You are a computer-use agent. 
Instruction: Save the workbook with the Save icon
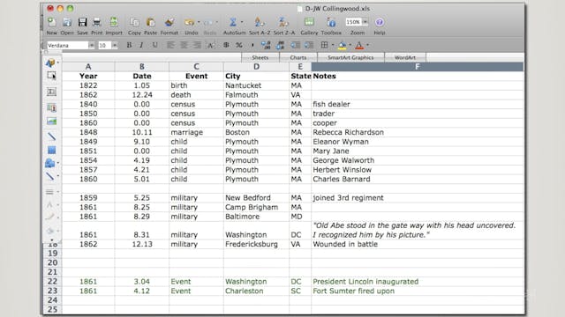pyautogui.click(x=82, y=22)
